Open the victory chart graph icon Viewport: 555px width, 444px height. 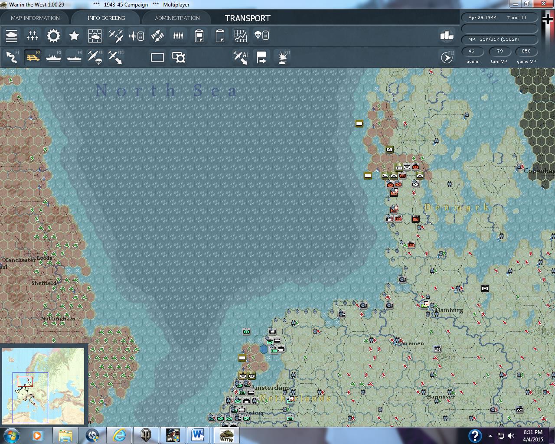tap(241, 36)
